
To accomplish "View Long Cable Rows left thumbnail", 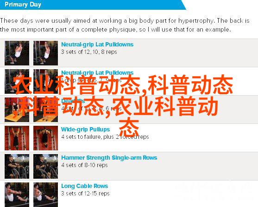I will [17, 194].
